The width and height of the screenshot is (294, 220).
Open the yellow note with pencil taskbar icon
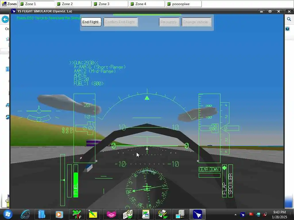coord(93,214)
